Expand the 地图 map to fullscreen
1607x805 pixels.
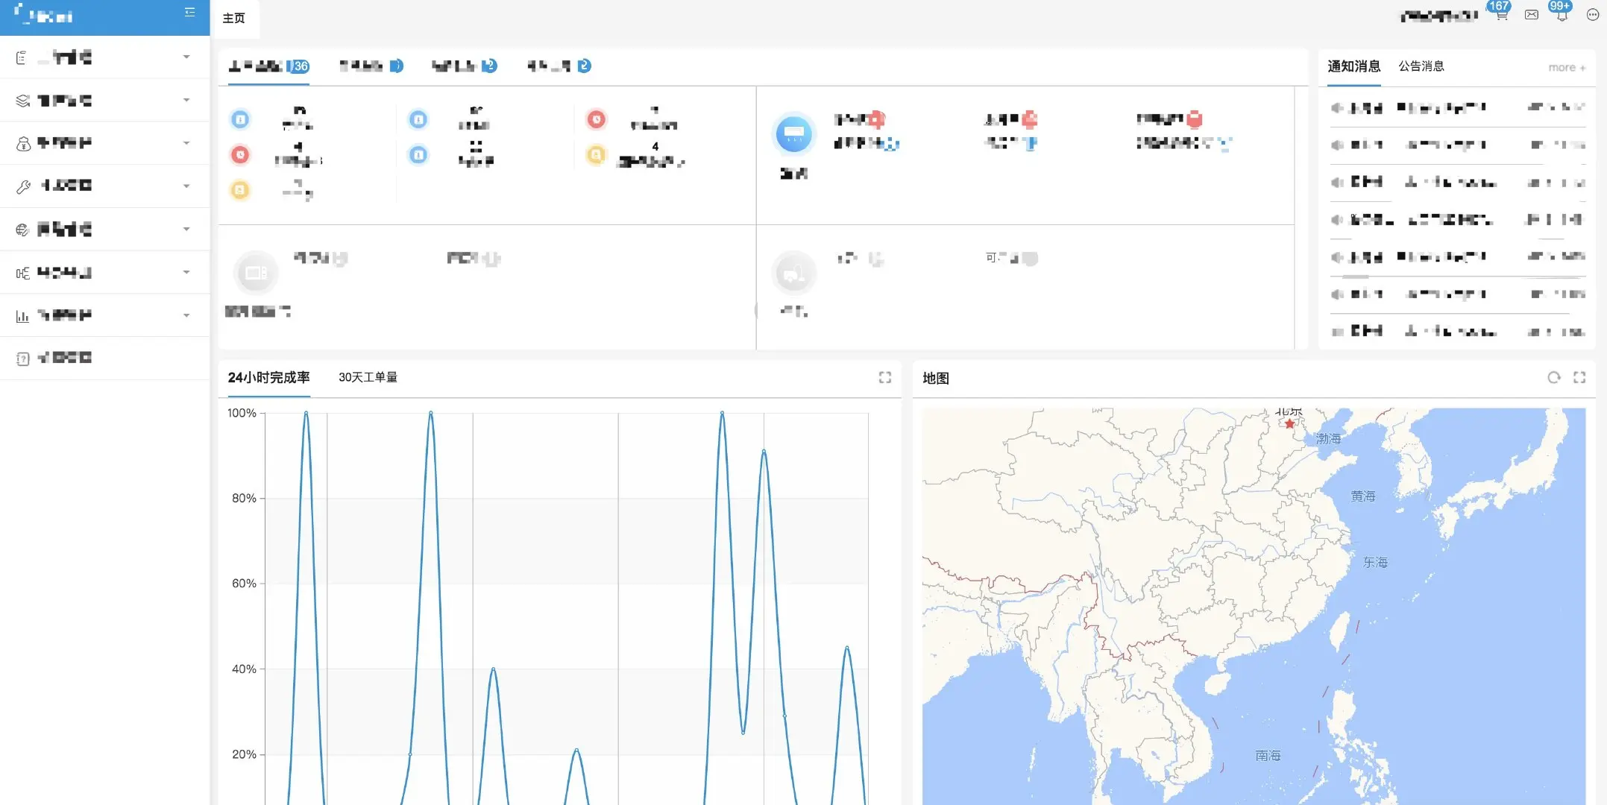click(1579, 378)
